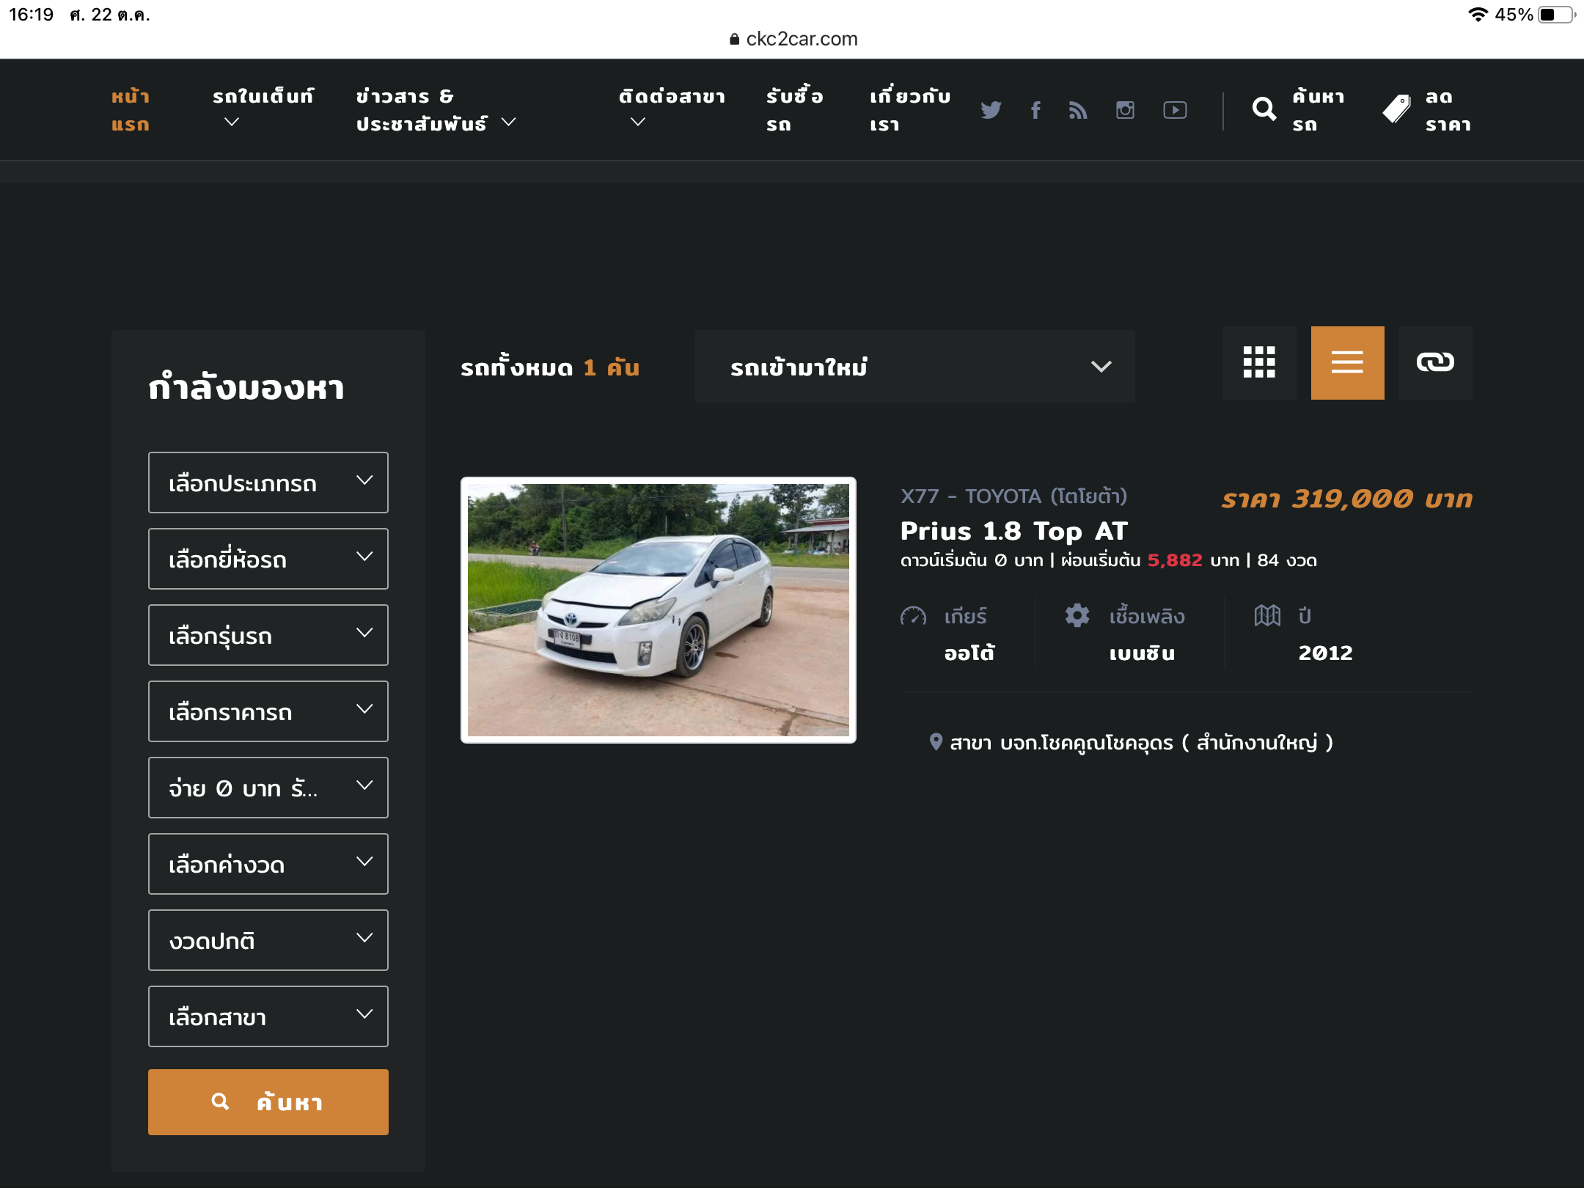
Task: Click the white Prius car thumbnail
Action: pyautogui.click(x=658, y=610)
